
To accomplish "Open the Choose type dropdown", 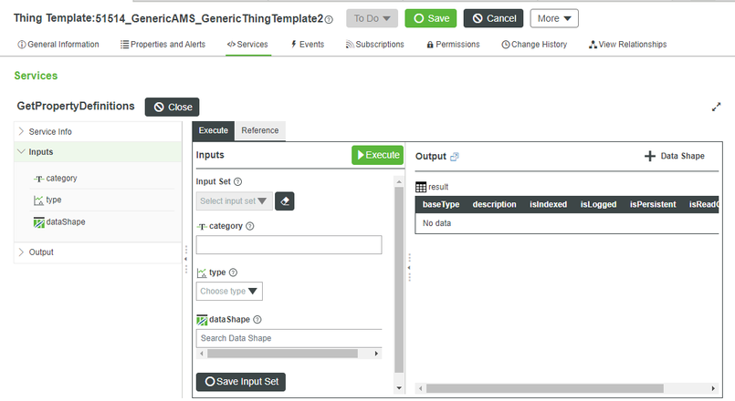I will [229, 292].
